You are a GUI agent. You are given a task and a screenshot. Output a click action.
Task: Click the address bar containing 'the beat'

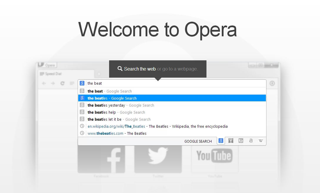pos(172,83)
